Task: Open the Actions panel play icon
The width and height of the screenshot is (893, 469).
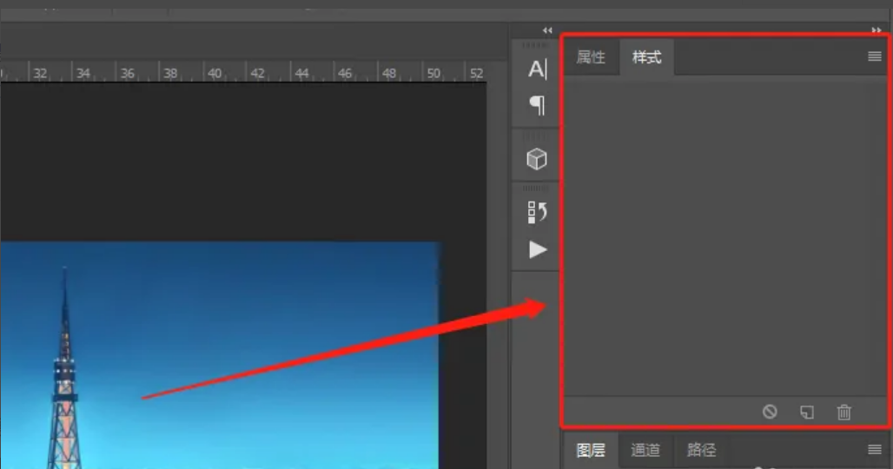Action: (x=538, y=250)
